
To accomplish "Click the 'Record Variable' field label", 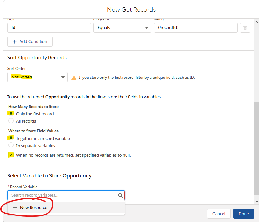I will pyautogui.click(x=24, y=187).
